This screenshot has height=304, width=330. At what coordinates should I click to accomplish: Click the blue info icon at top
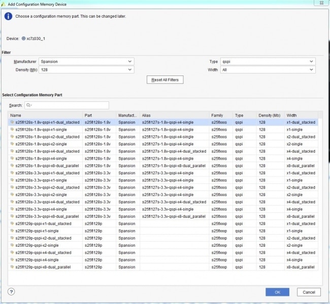coord(8,16)
